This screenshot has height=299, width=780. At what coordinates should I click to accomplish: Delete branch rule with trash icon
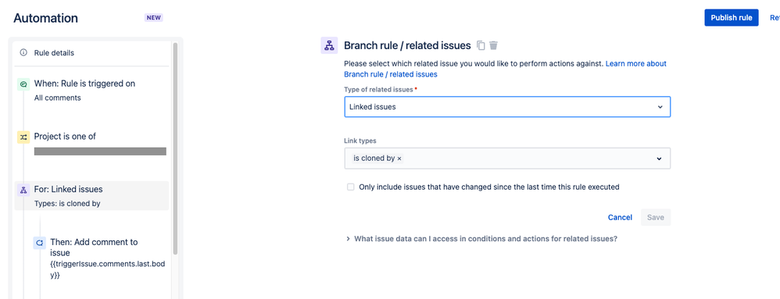tap(493, 45)
